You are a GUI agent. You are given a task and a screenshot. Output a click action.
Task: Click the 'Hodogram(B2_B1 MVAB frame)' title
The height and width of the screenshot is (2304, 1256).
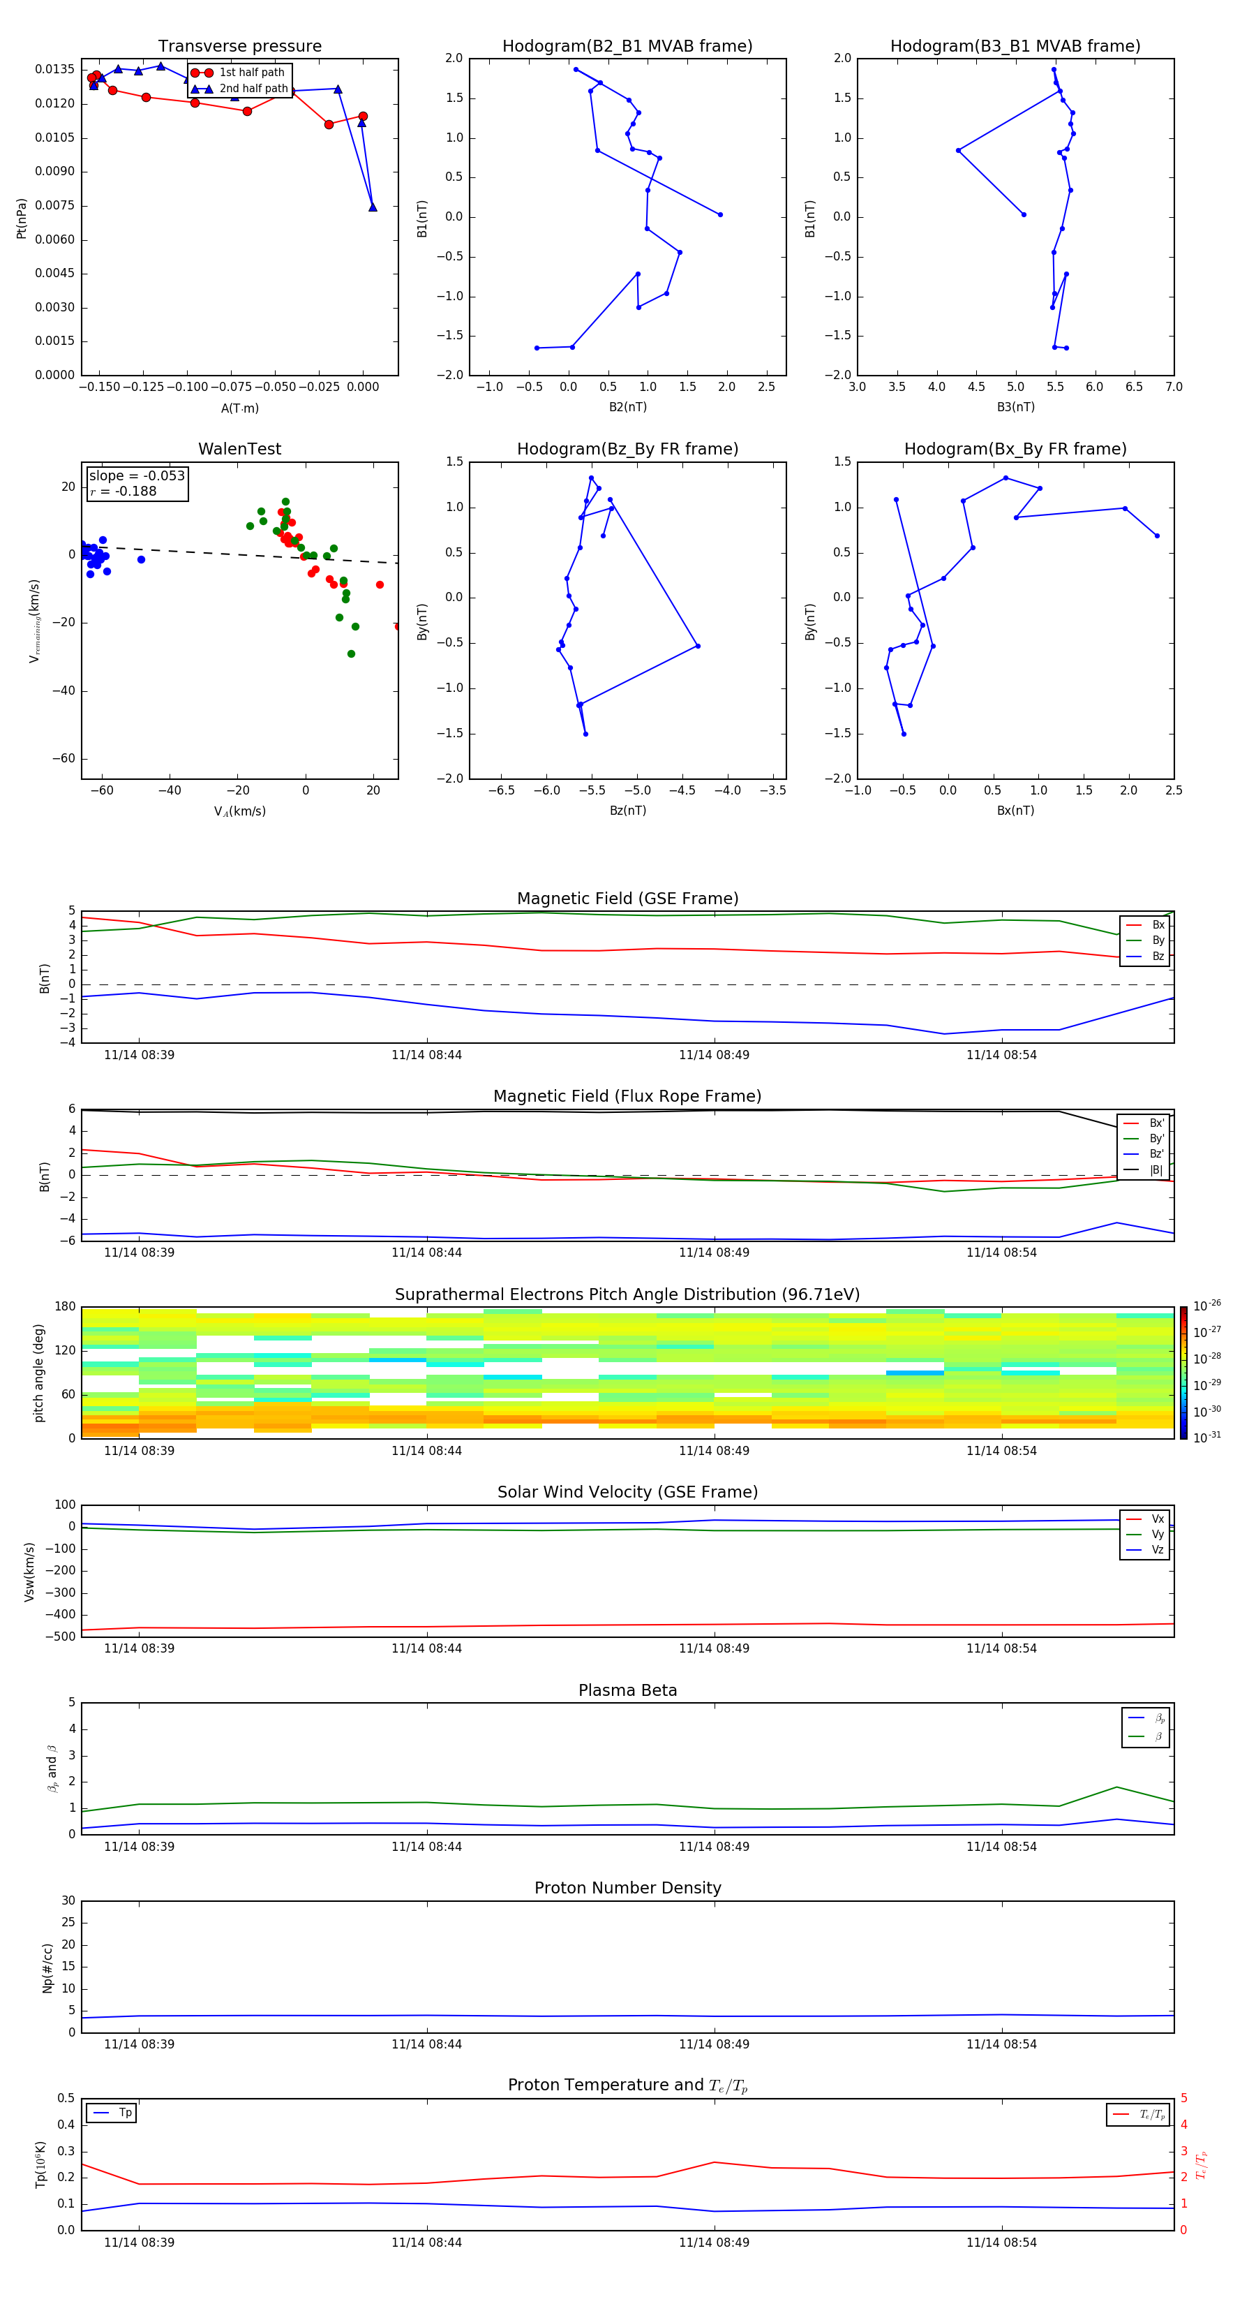click(627, 47)
